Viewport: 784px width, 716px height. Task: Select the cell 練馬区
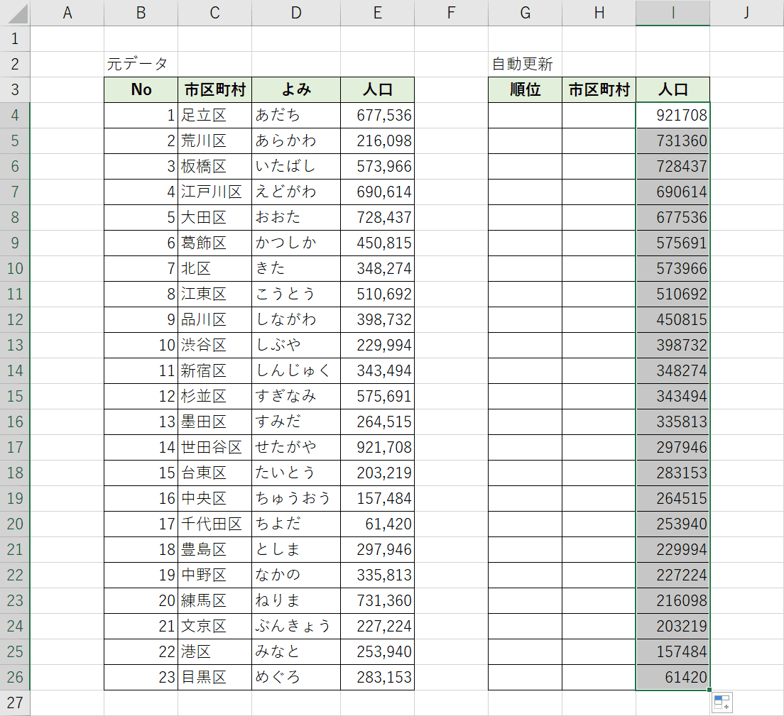[x=215, y=600]
